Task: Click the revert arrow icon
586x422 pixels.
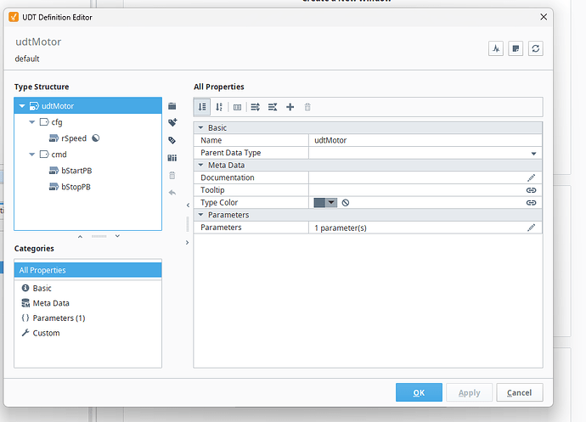Action: click(x=172, y=193)
